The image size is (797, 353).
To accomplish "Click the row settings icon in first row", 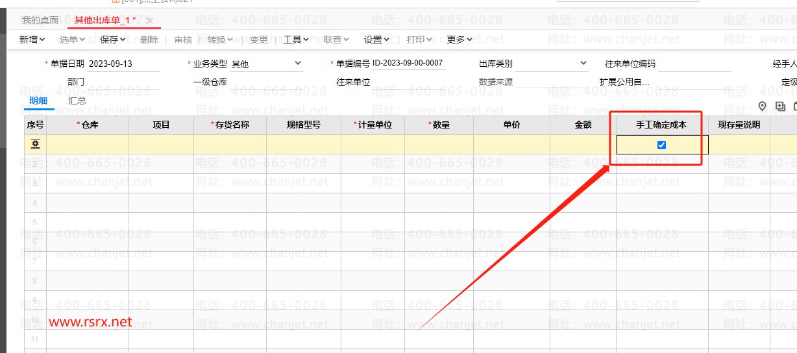I will coord(35,144).
